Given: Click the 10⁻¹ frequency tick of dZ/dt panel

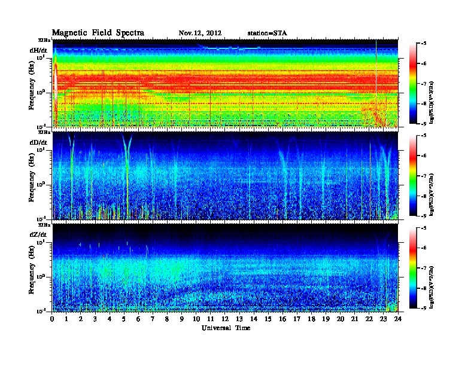Looking at the screenshot, I should coord(41,311).
